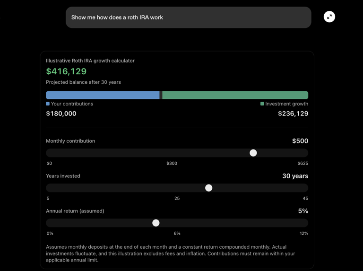Click the 30 years value label
This screenshot has width=363, height=271.
click(295, 176)
